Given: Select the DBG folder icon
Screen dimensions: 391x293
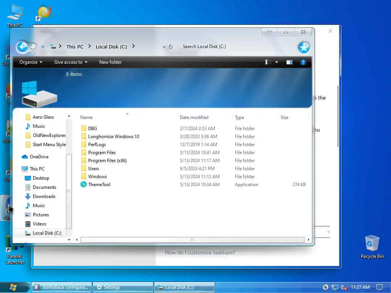Looking at the screenshot, I should point(84,129).
